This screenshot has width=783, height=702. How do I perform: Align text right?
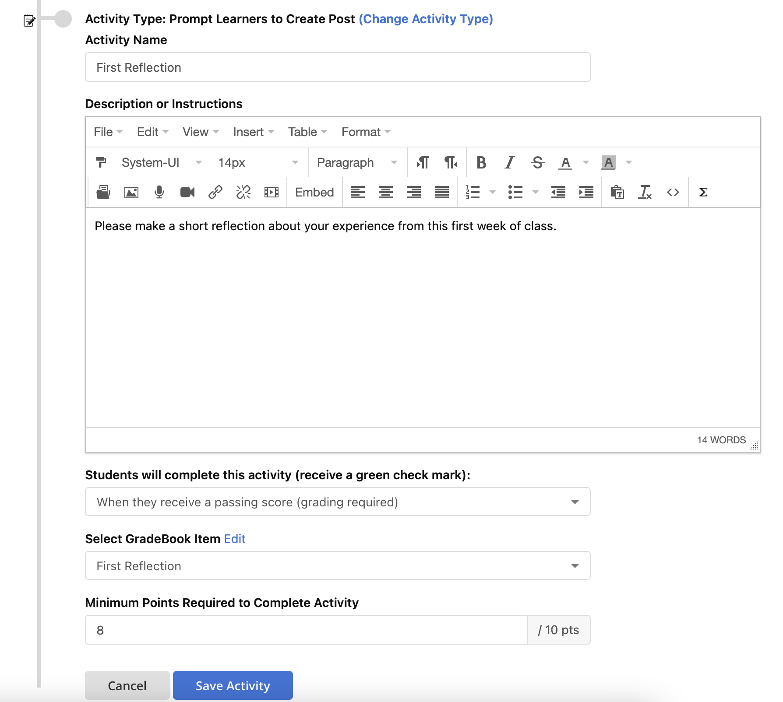pyautogui.click(x=414, y=192)
